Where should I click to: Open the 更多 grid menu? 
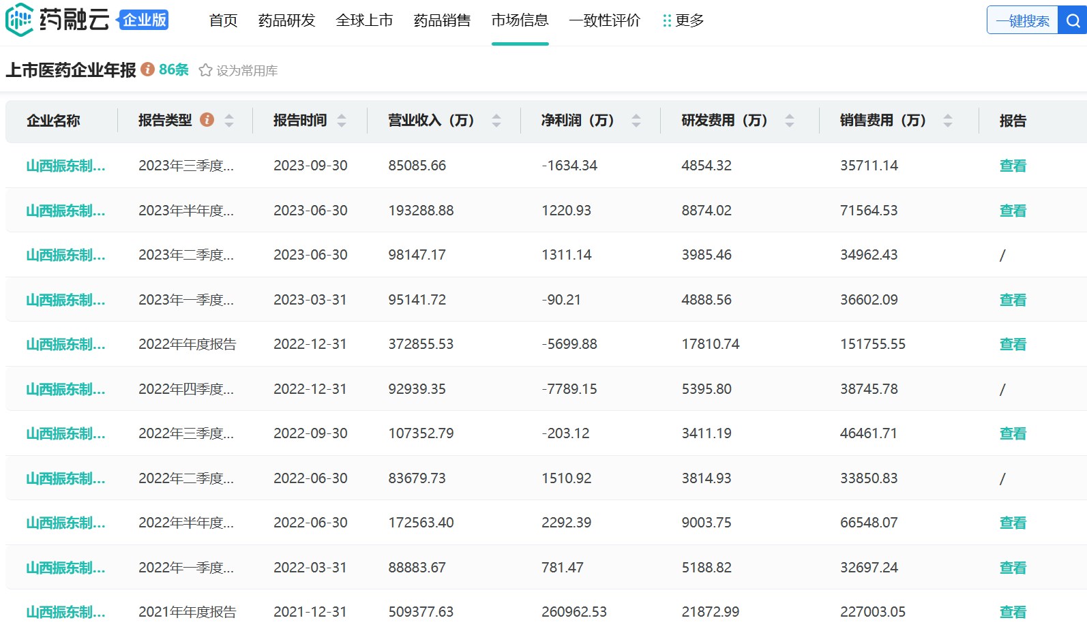683,20
